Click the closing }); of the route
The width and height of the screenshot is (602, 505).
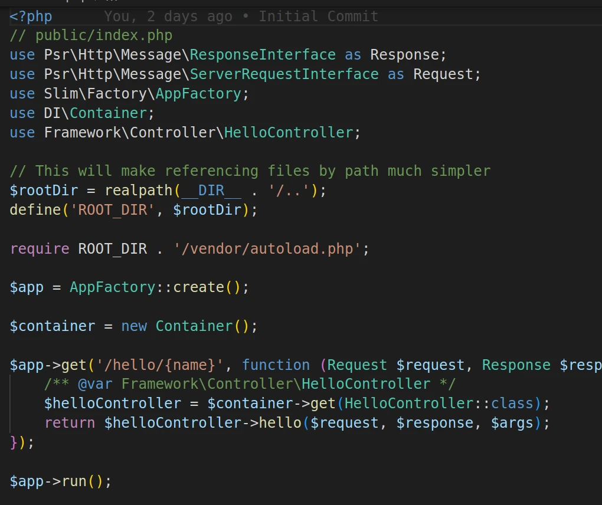coord(22,442)
